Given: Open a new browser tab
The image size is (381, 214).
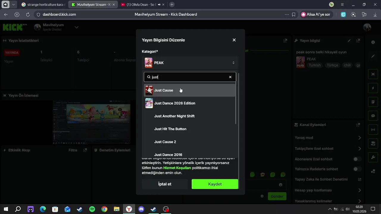Looking at the screenshot, I should coord(172,4).
